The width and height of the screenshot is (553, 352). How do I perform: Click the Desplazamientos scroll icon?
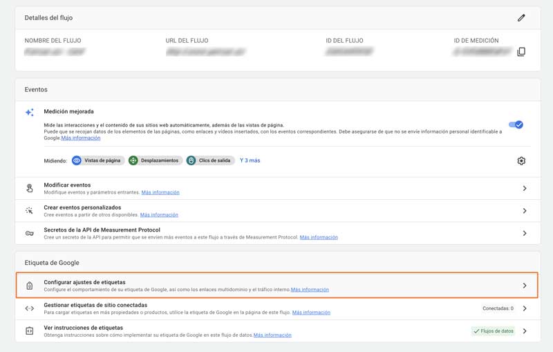pos(133,160)
